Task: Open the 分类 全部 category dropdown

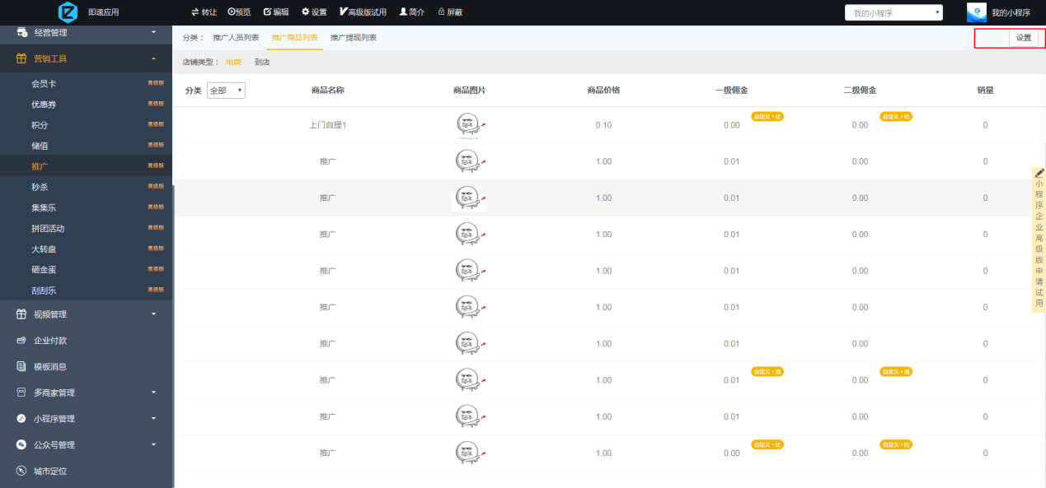Action: 226,91
